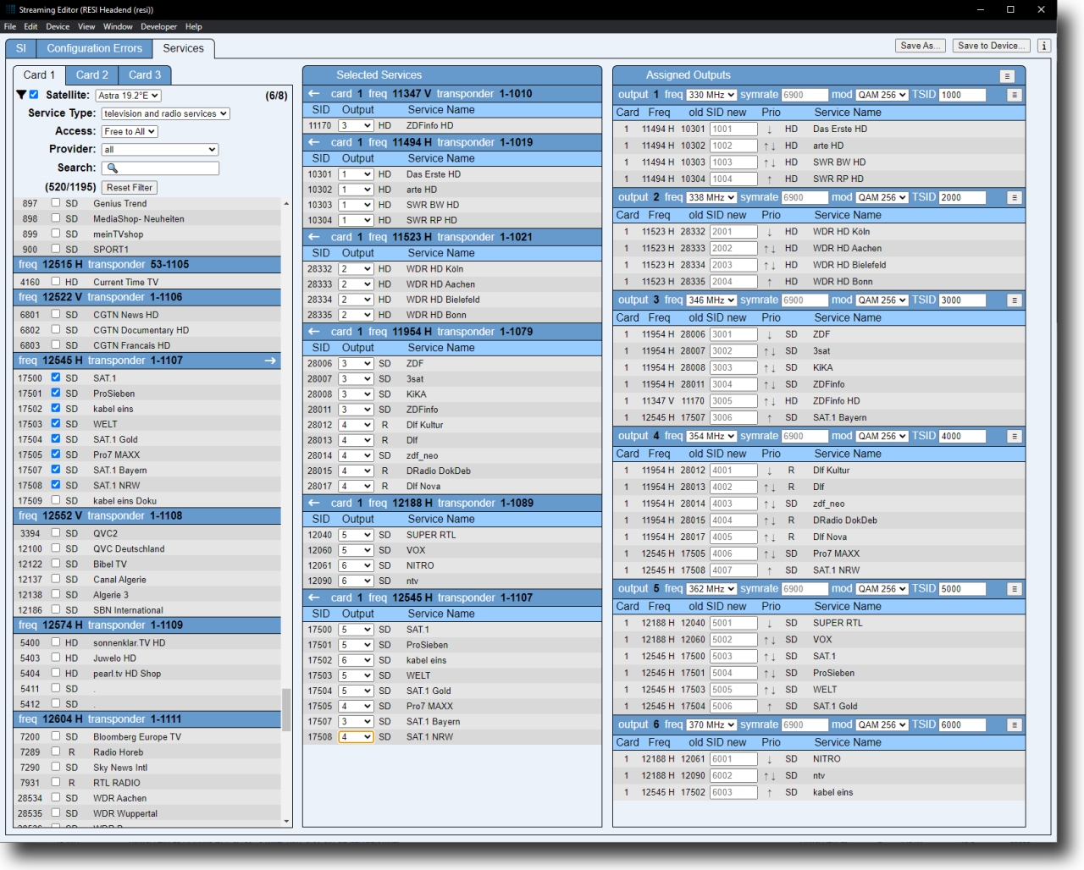Viewport: 1084px width, 870px height.
Task: Click the Save to Device... button
Action: [x=992, y=46]
